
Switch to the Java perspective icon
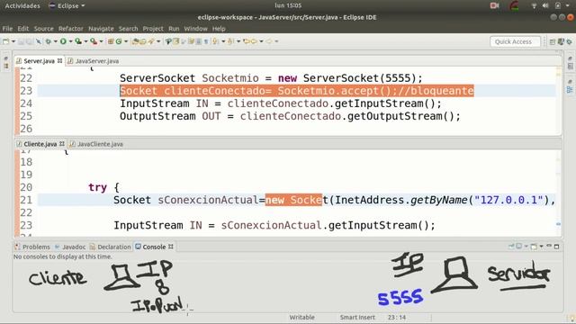(561, 42)
